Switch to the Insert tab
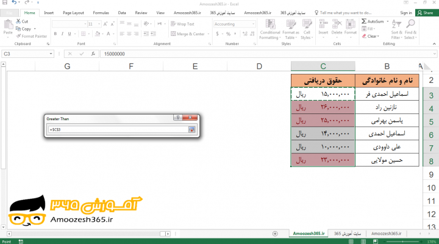This screenshot has height=244, width=439. [49, 13]
